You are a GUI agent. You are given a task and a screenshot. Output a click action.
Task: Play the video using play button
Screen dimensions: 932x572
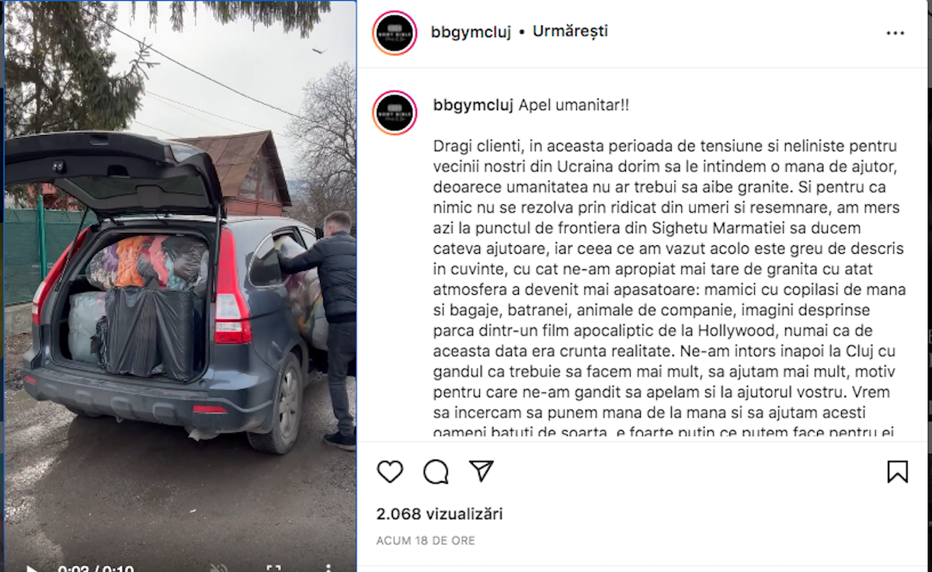click(x=31, y=569)
